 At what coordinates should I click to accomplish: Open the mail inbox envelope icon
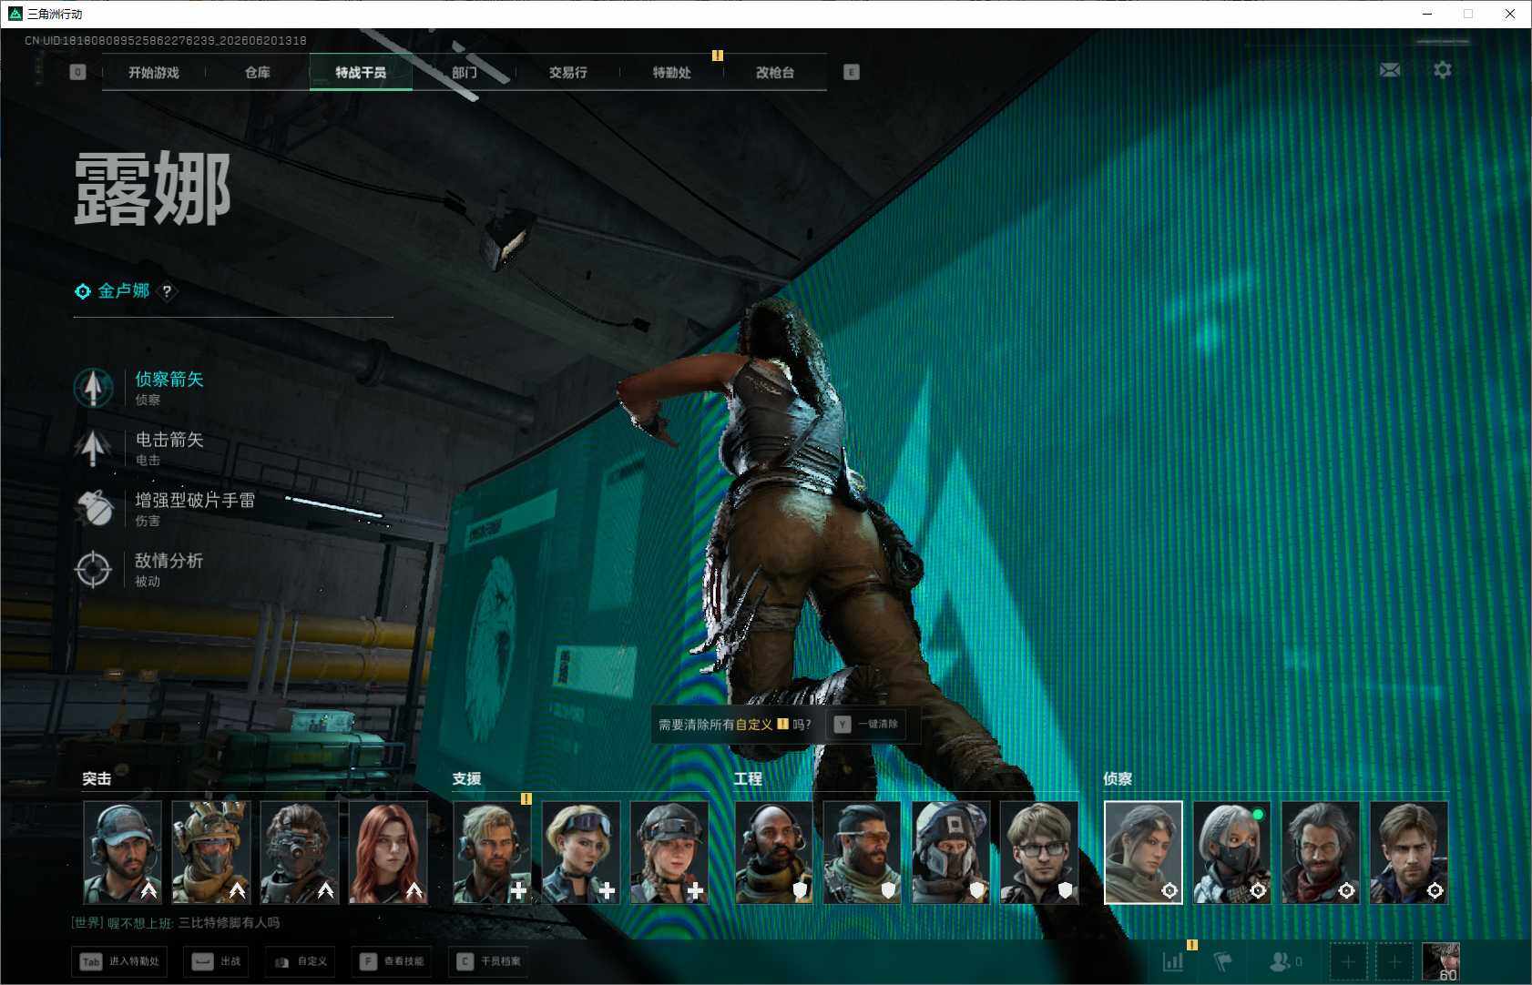[x=1390, y=70]
